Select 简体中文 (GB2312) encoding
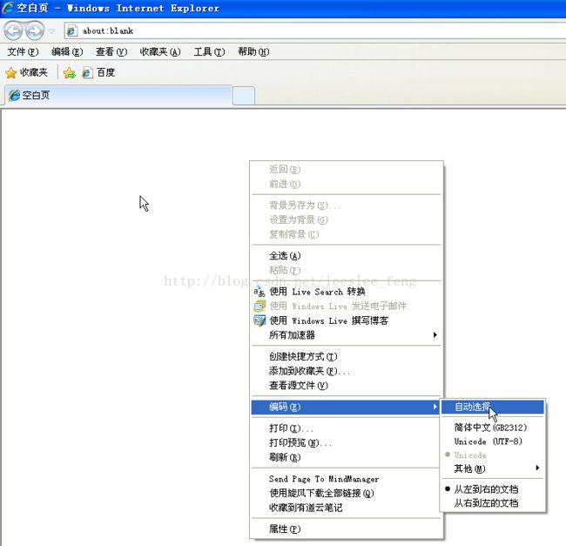 click(492, 428)
